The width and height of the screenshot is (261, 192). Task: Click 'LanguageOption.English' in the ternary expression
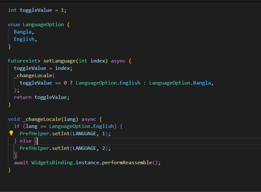[x=108, y=83]
